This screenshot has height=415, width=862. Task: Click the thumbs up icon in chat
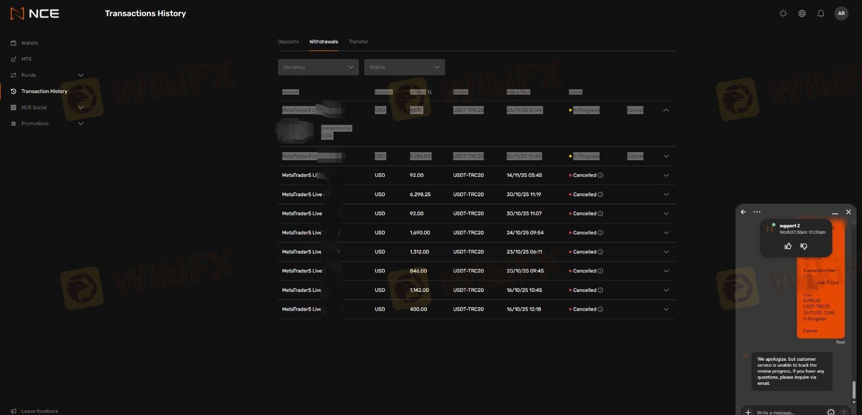pyautogui.click(x=788, y=246)
